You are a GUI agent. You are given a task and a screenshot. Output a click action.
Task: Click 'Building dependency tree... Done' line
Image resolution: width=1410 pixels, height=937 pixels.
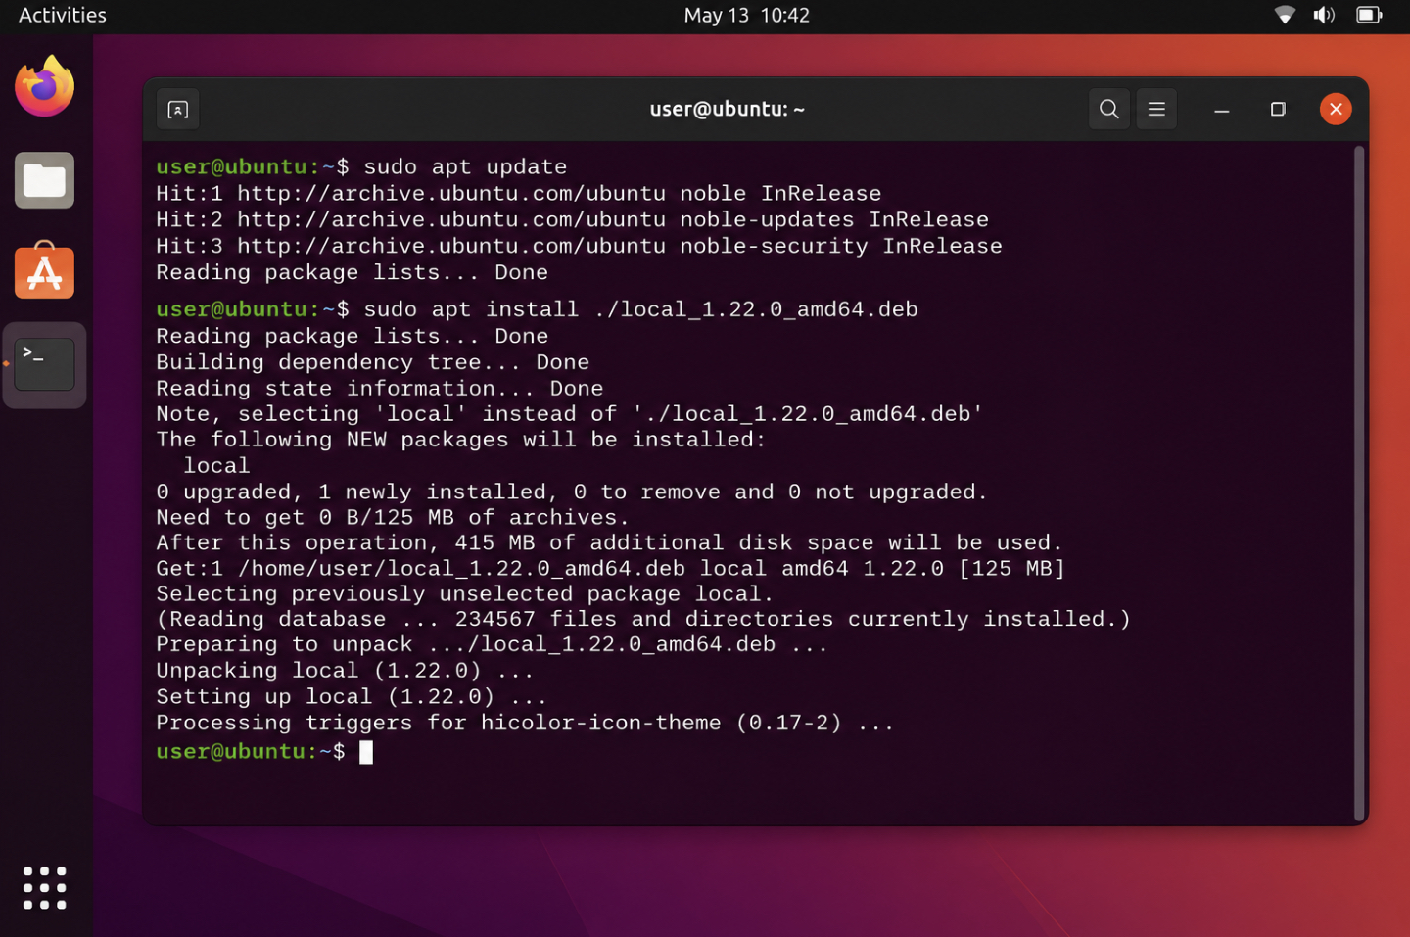coord(372,362)
